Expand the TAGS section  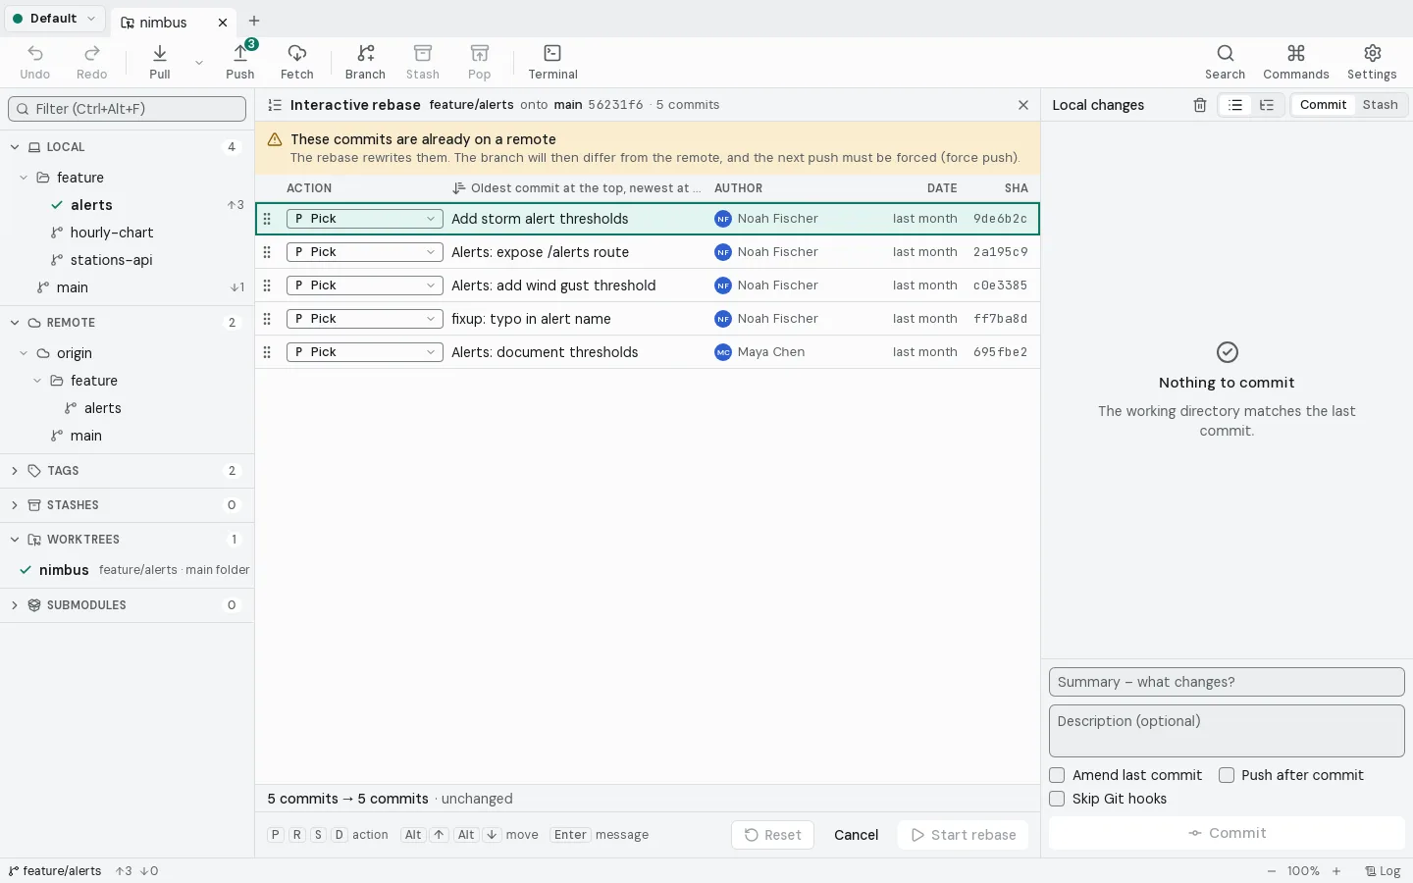pyautogui.click(x=15, y=471)
